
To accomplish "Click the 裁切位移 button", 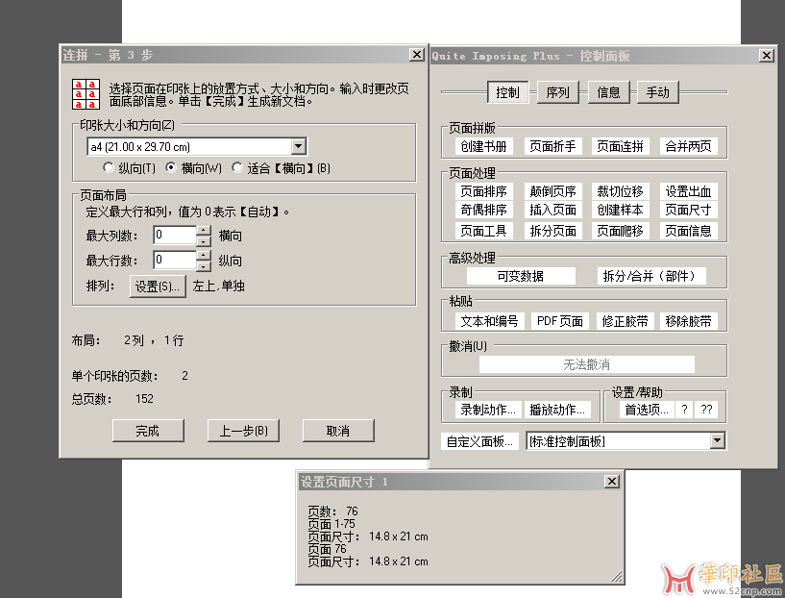I will (621, 191).
